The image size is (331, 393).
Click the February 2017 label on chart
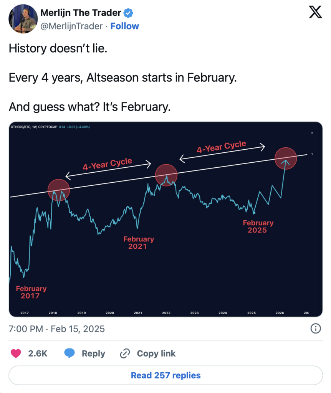31,292
